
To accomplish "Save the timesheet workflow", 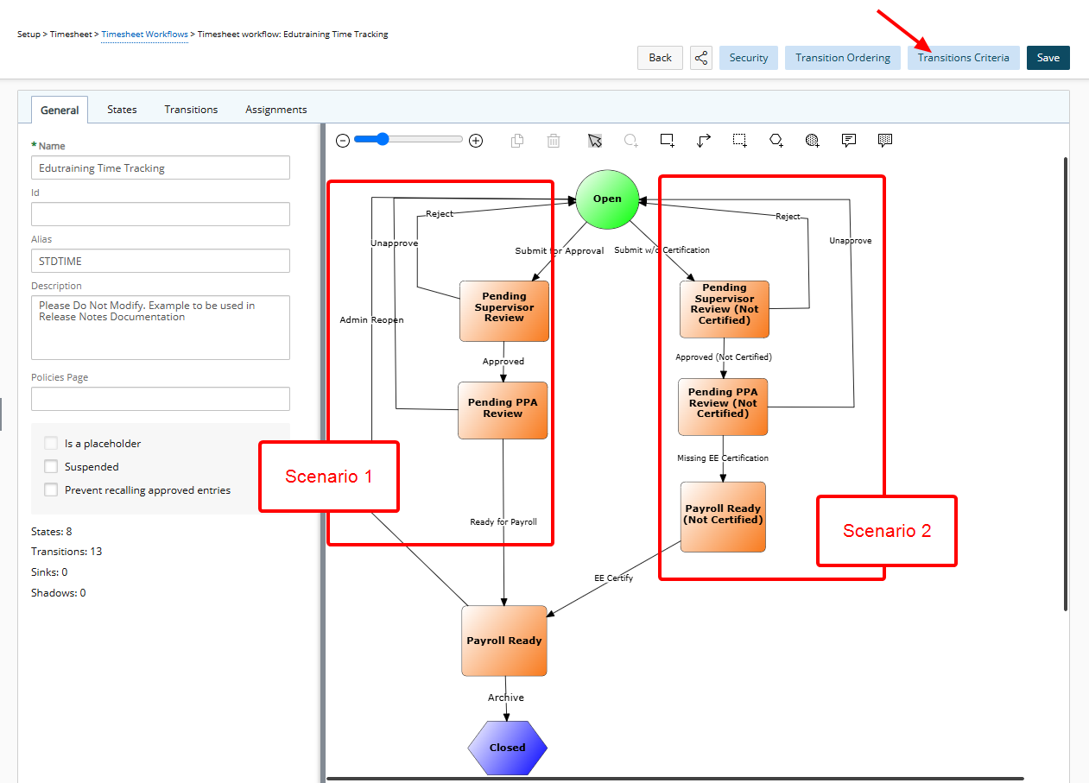I will [x=1048, y=58].
